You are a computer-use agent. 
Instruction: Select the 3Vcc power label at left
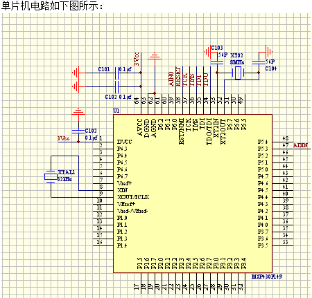point(63,138)
